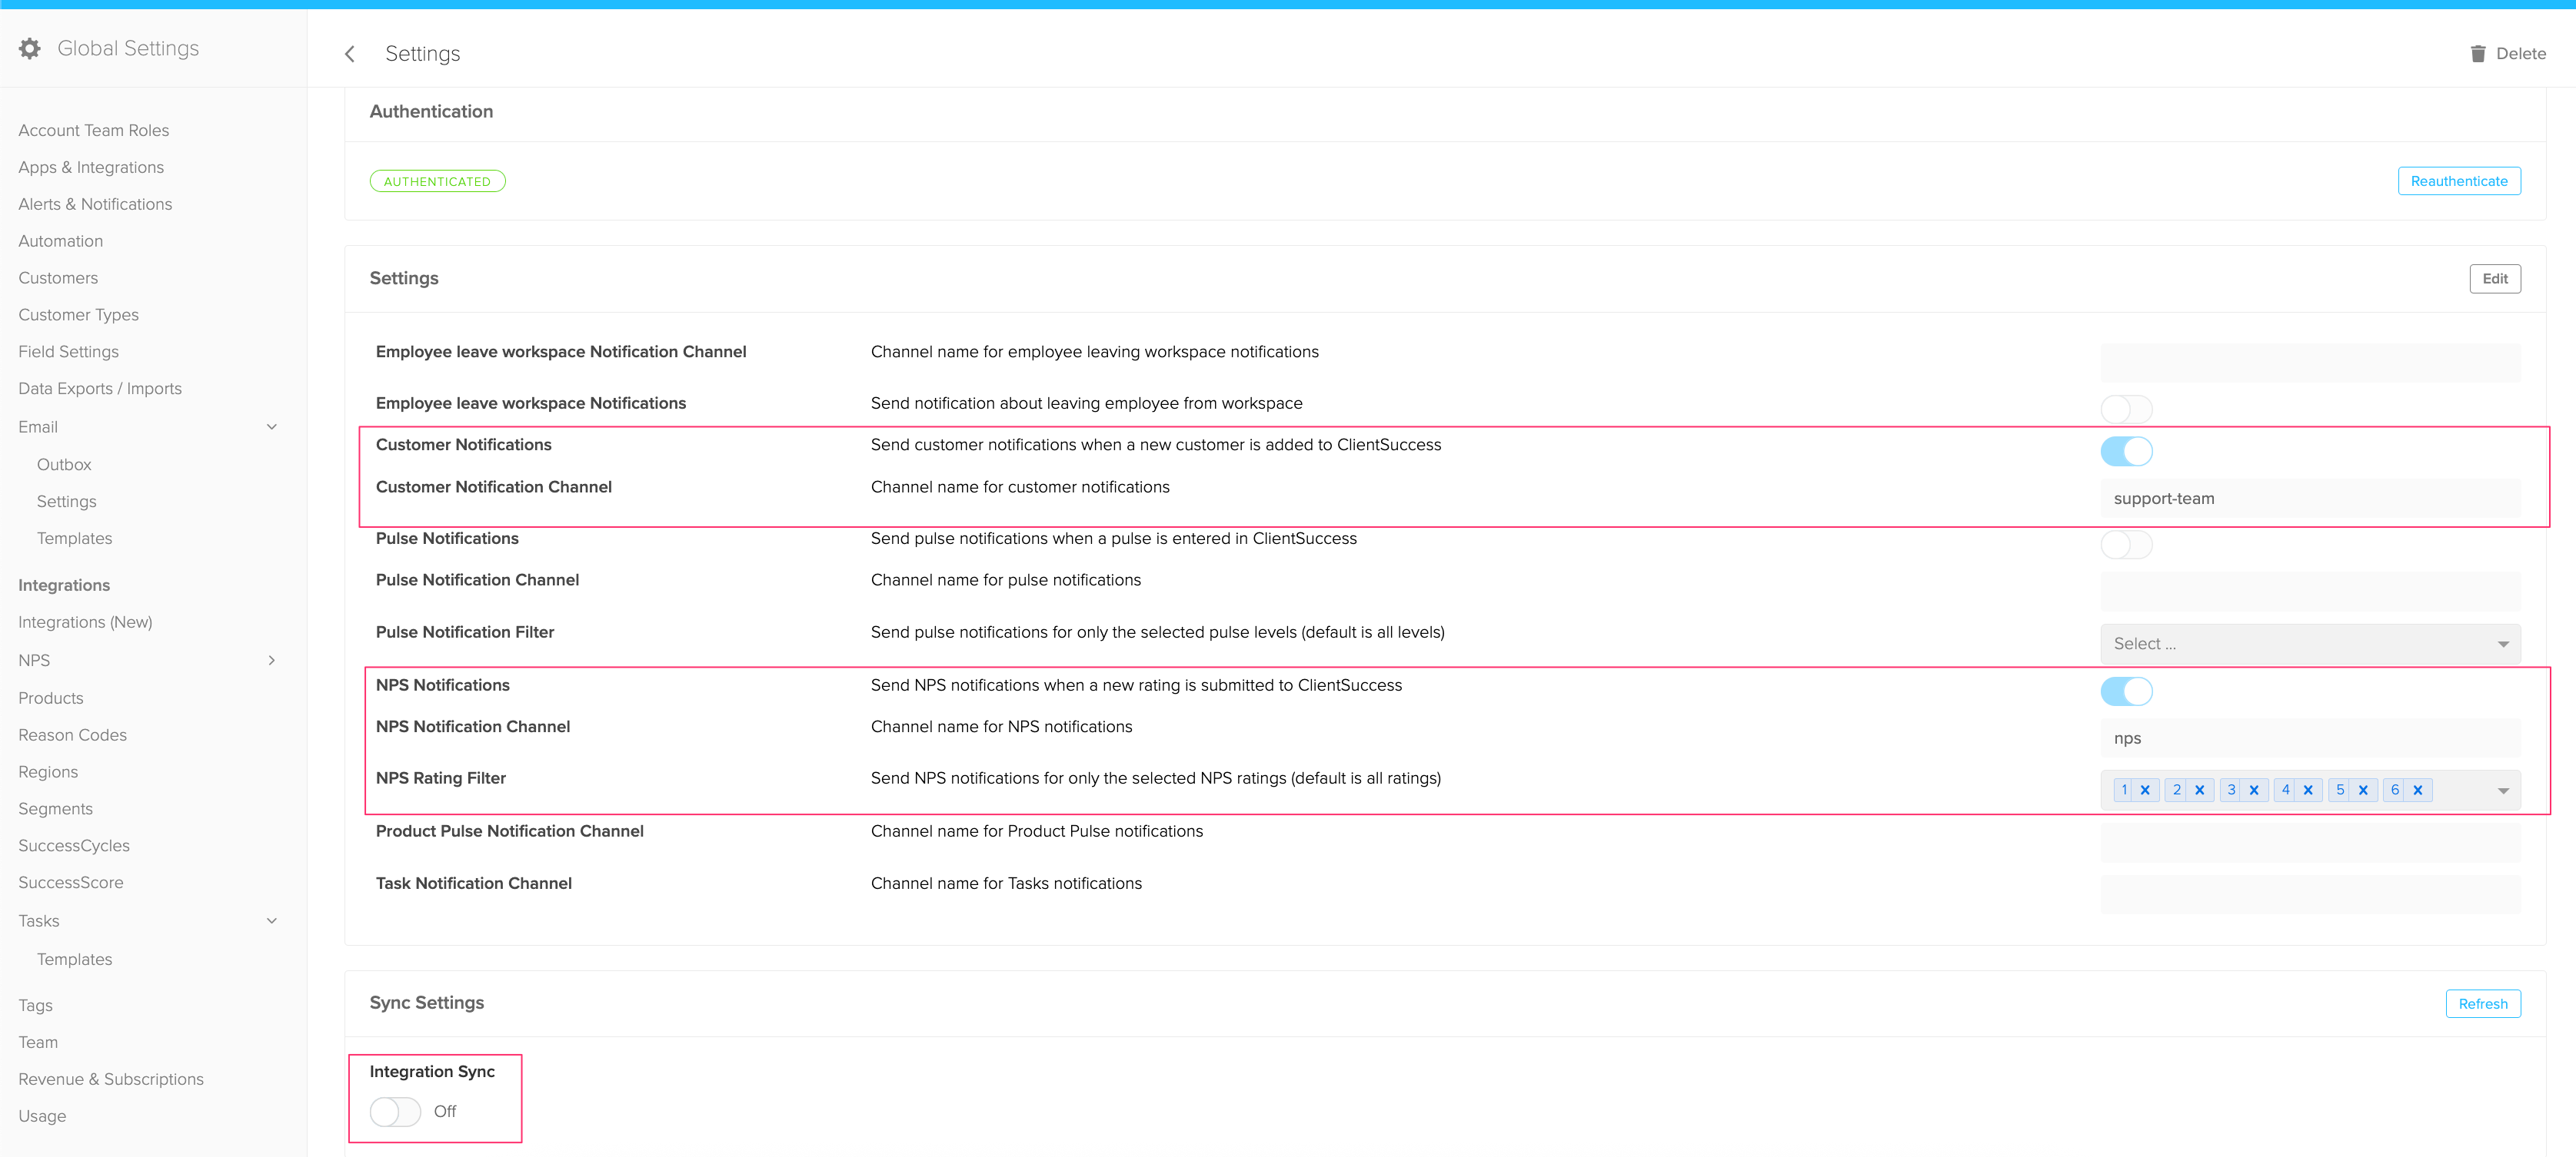Collapse the Tasks section chevron

pyautogui.click(x=272, y=921)
